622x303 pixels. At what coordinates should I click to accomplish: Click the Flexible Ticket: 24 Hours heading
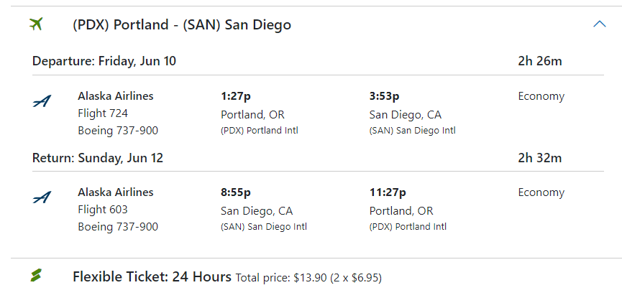tap(152, 276)
